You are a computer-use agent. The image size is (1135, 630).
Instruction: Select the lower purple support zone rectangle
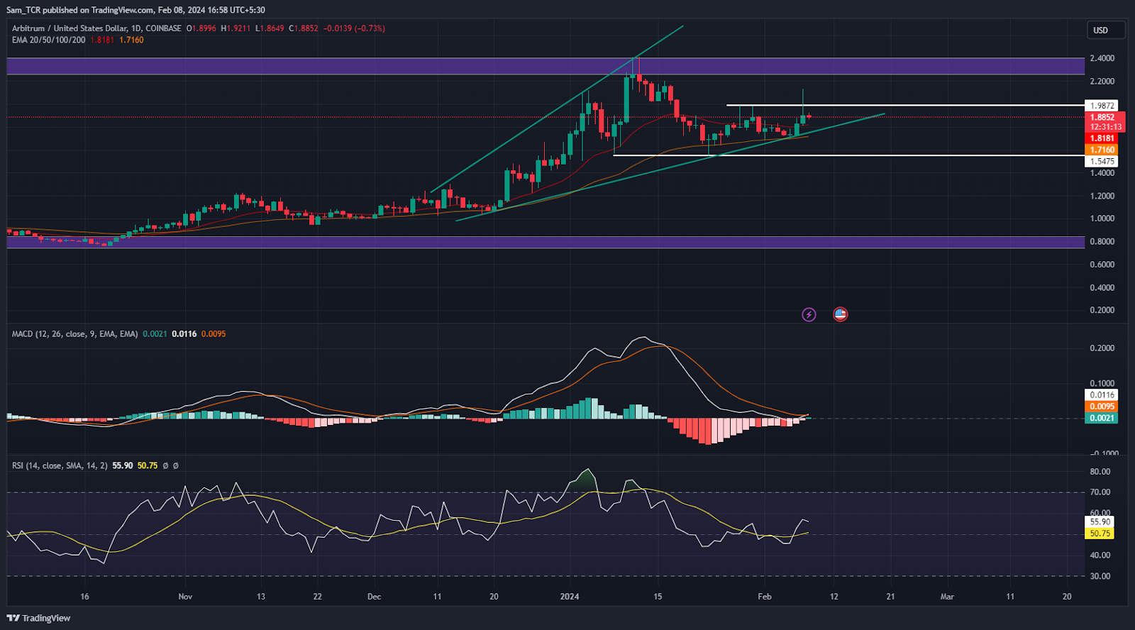point(546,243)
